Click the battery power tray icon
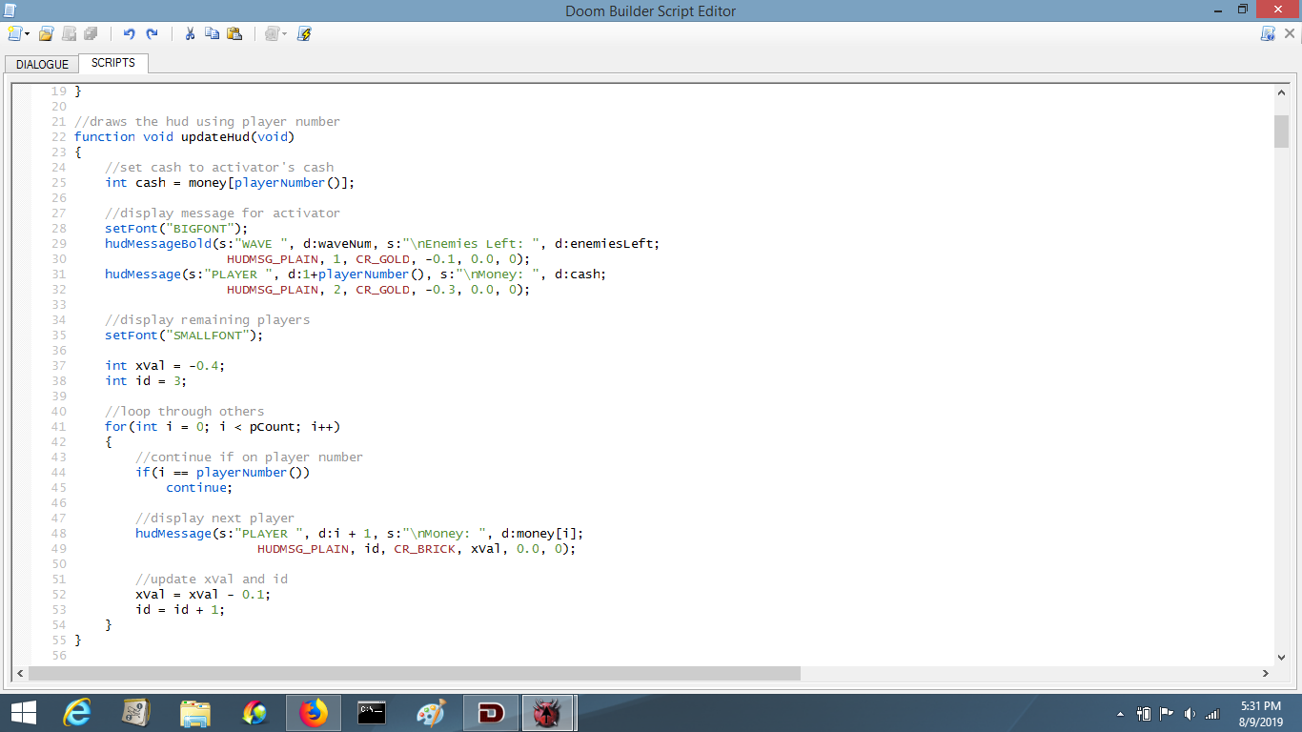1302x732 pixels. point(1145,714)
